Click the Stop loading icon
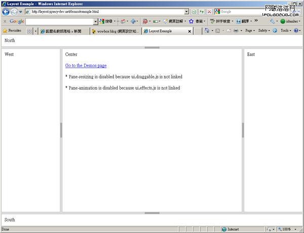304x233 pixels. [x=209, y=11]
